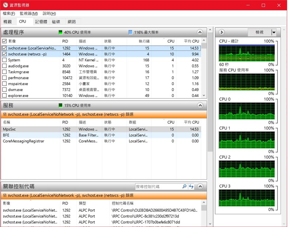The width and height of the screenshot is (304, 227).
Task: Select the BFE service row
Action: pos(101,135)
